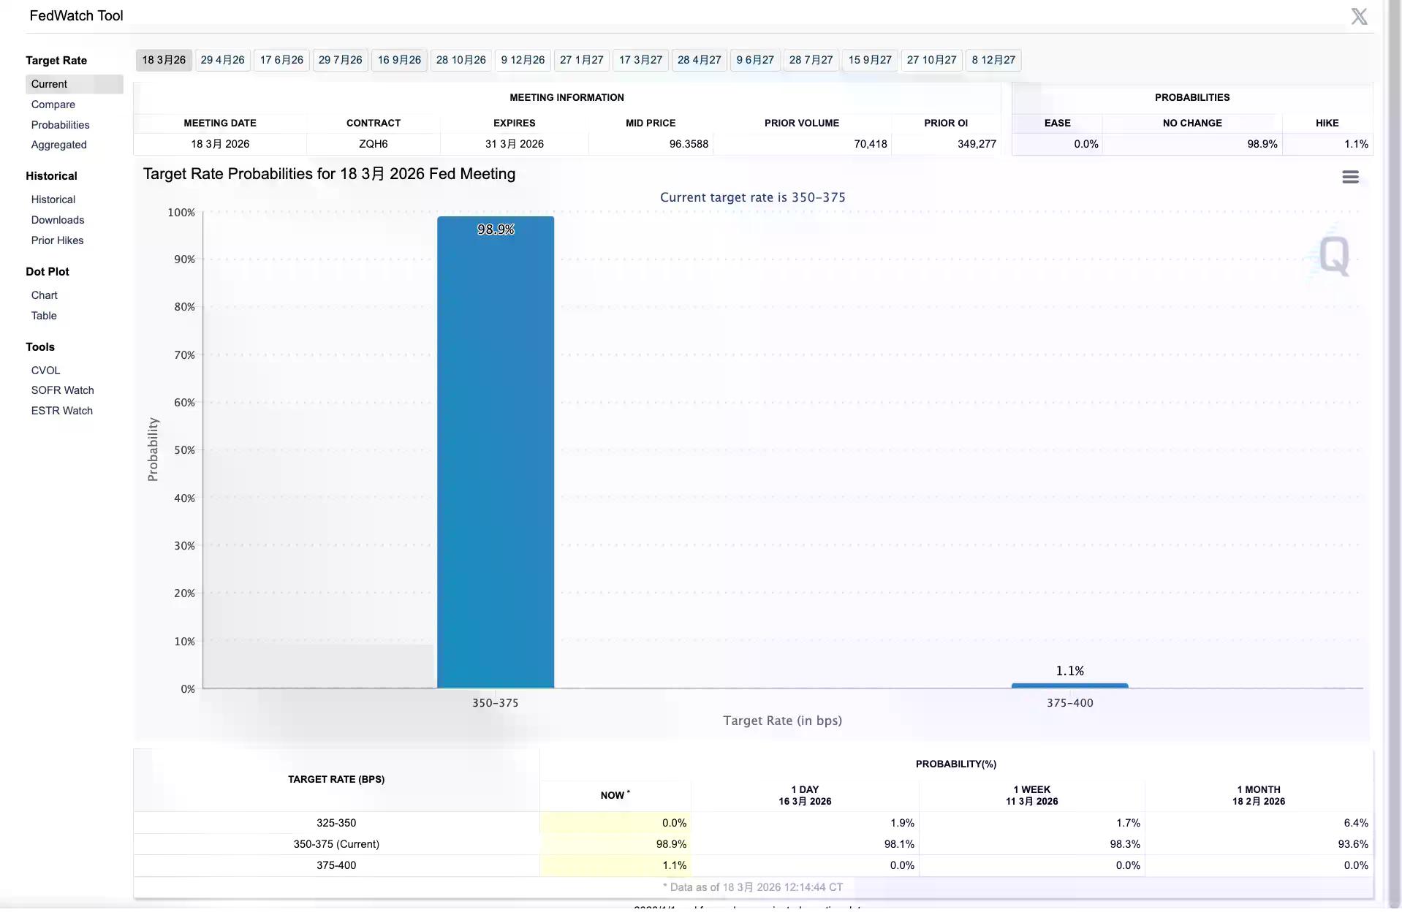Select the 8 12月27 meeting tab
Viewport: 1402px width, 915px height.
[993, 60]
